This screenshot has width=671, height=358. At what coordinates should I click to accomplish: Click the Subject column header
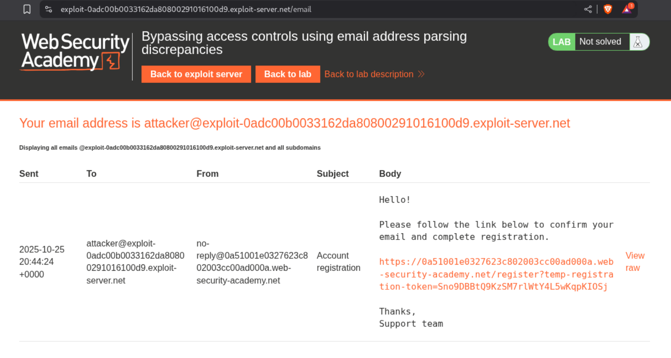tap(332, 174)
